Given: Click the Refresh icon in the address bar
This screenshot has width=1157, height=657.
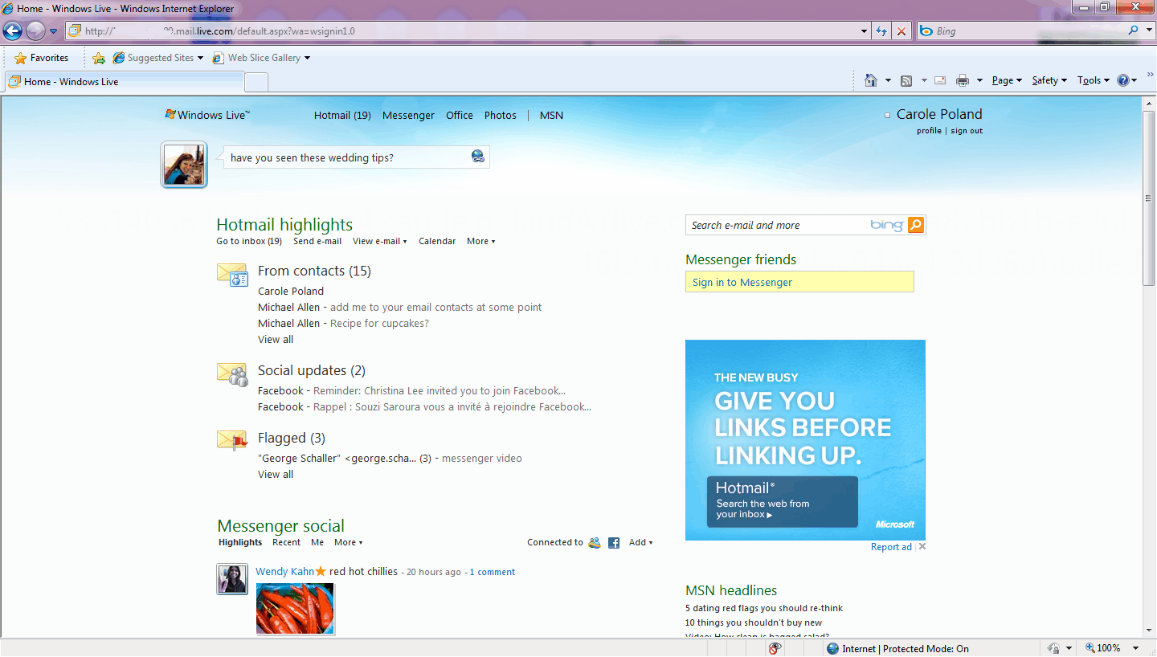Looking at the screenshot, I should (x=881, y=31).
